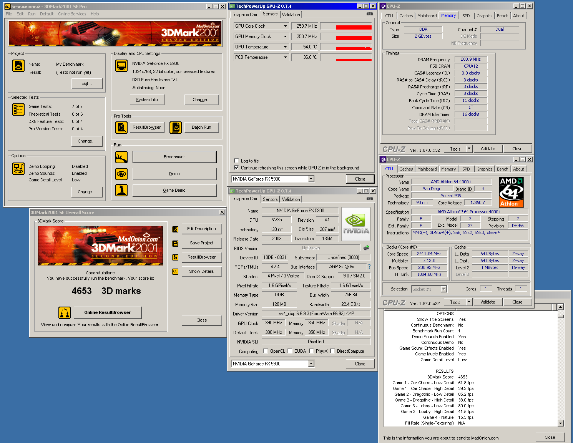Expand Tools dropdown arrow in CPU-Z CPU window
Image resolution: width=573 pixels, height=443 pixels.
(x=469, y=302)
